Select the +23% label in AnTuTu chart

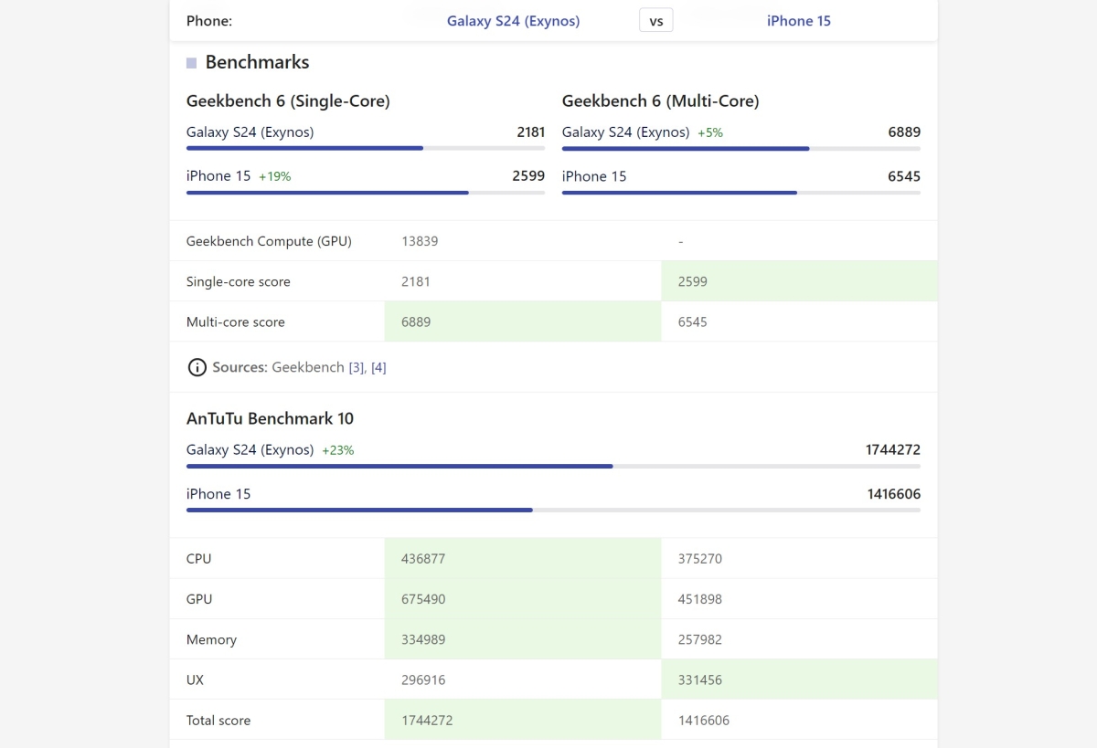click(x=337, y=450)
